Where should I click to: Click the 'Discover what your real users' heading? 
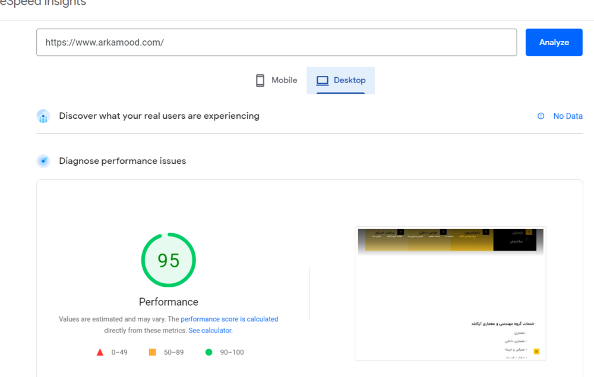[159, 116]
